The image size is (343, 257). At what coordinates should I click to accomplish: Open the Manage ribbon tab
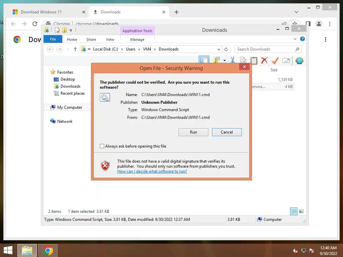[137, 39]
